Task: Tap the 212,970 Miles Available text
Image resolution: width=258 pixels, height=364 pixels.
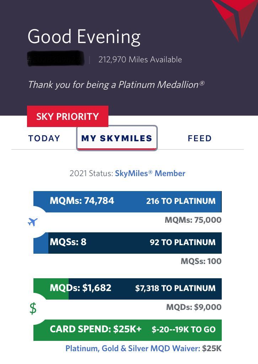Action: click(140, 60)
